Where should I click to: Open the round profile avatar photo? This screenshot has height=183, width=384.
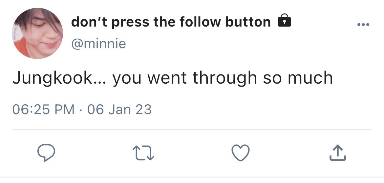tap(37, 33)
